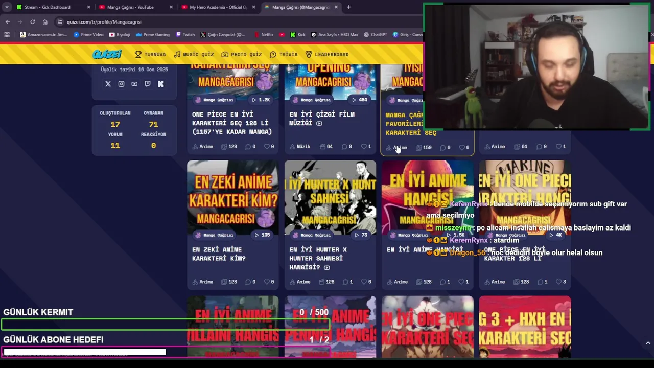Click Anime category on En Zeki quiz
The image size is (654, 368).
[x=203, y=282]
